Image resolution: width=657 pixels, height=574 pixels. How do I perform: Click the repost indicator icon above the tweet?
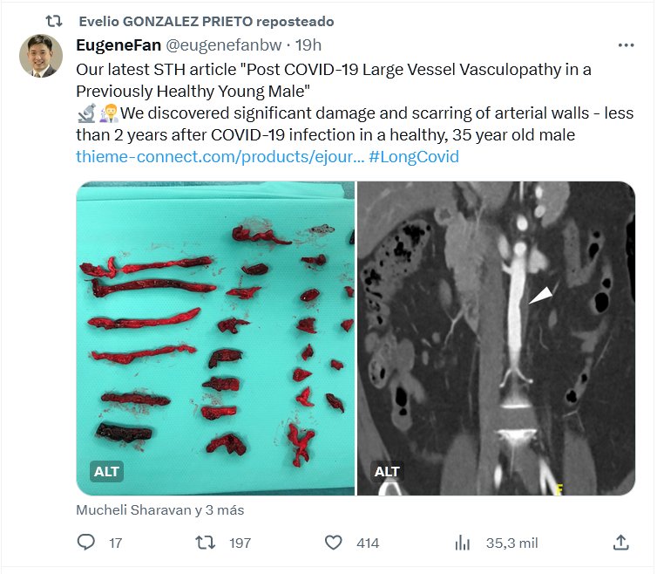pyautogui.click(x=54, y=21)
